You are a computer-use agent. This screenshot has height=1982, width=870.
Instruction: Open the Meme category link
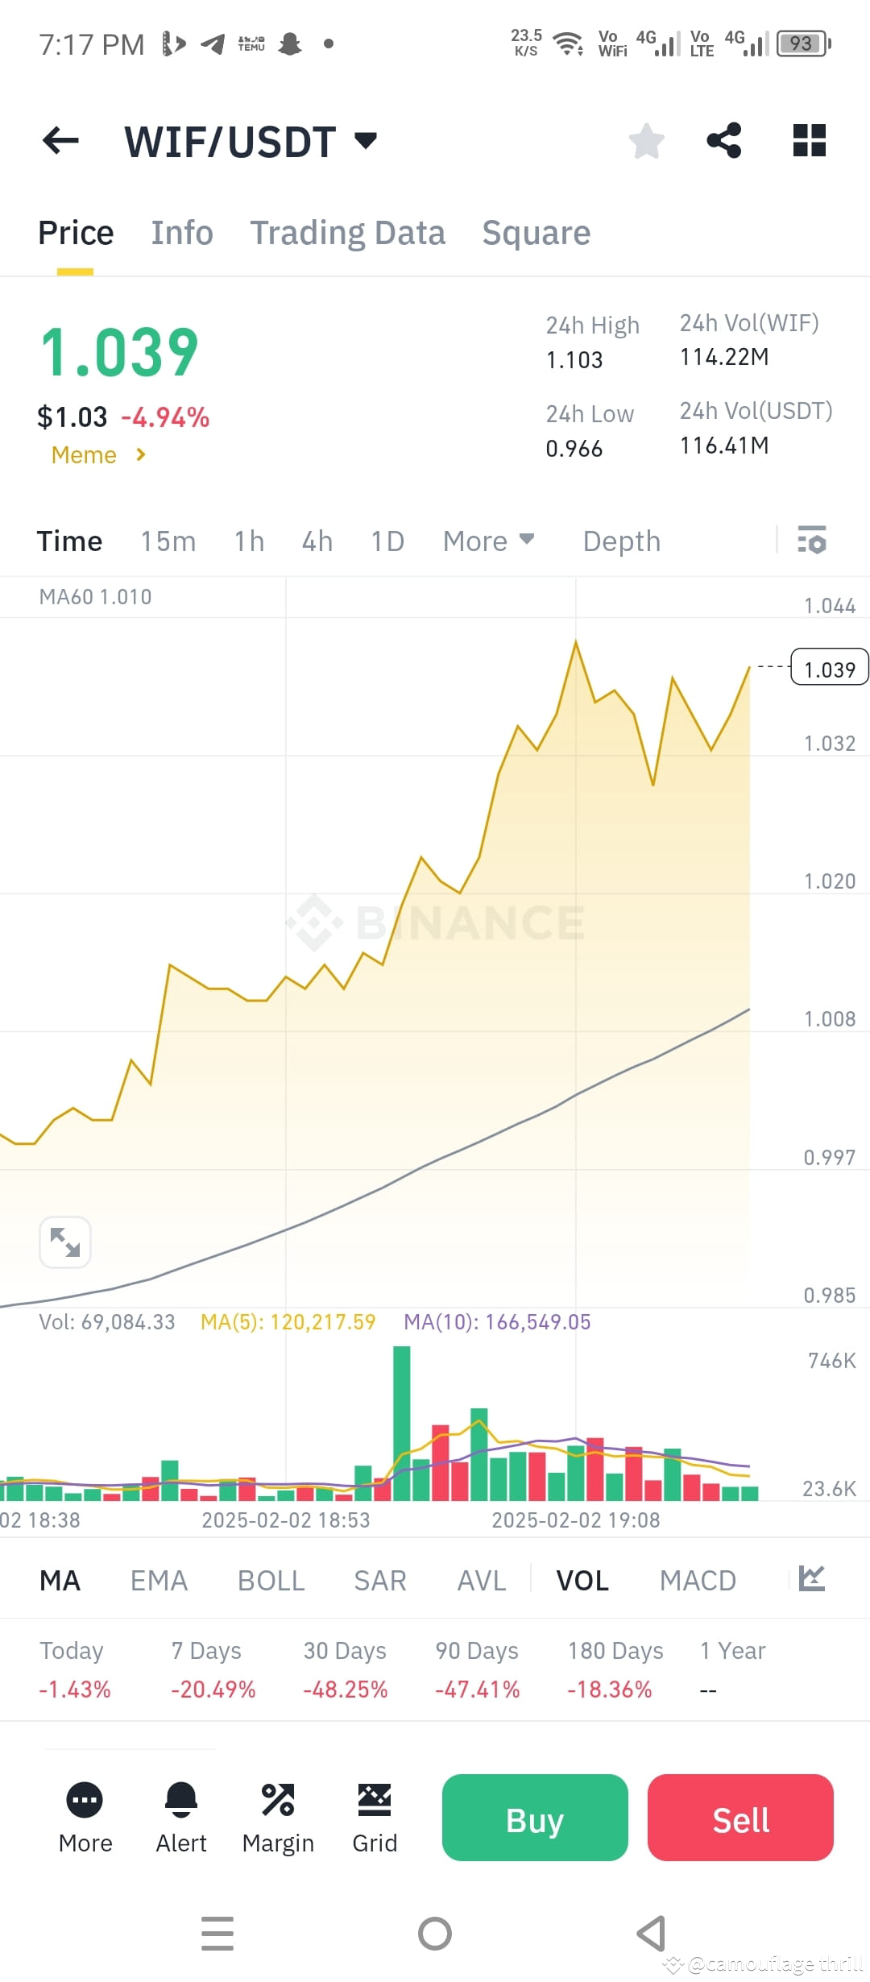[97, 454]
